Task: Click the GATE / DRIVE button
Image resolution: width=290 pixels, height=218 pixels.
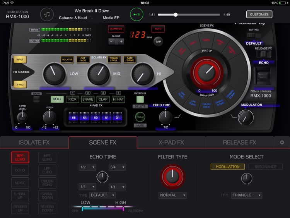Action: click(x=130, y=60)
